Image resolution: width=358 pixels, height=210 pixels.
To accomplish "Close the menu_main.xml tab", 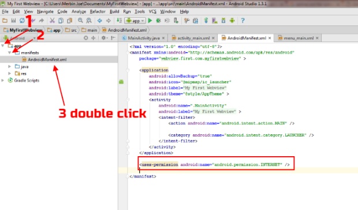I will tap(317, 38).
